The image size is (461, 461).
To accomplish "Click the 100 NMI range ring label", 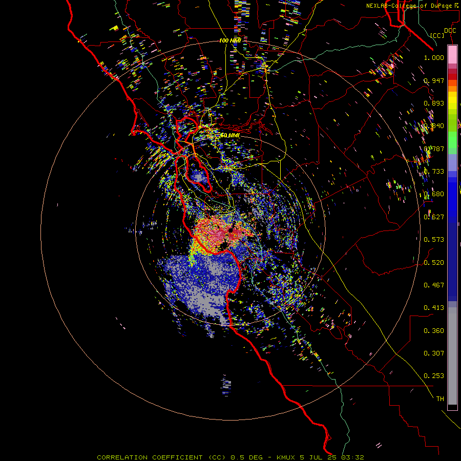I will [x=230, y=40].
